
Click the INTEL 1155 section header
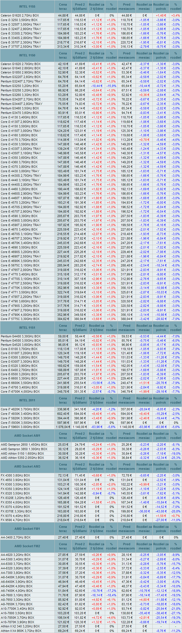pos(27,6)
